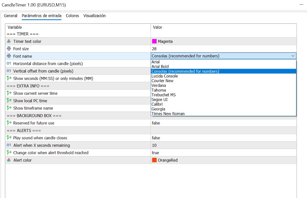Open the Visualización tab
307x198 pixels.
(94, 16)
